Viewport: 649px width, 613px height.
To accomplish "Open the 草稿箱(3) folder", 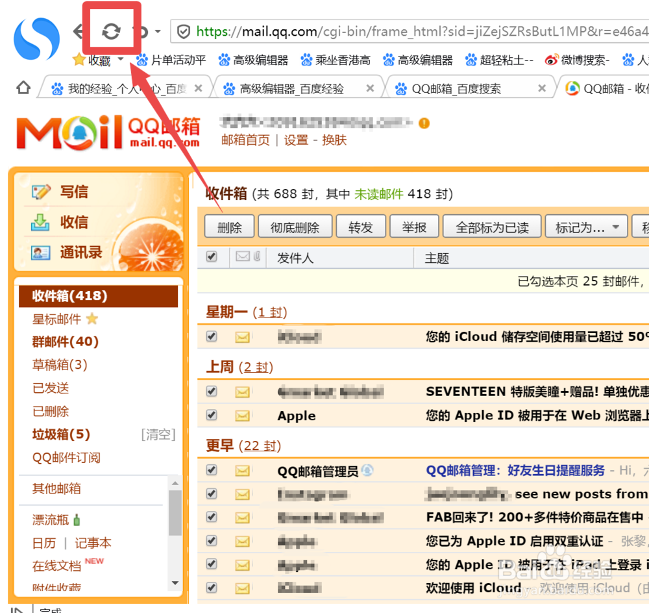I will (60, 364).
